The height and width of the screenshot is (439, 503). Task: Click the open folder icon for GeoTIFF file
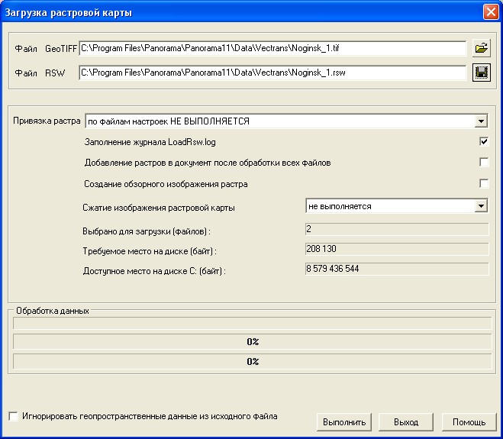[x=481, y=49]
